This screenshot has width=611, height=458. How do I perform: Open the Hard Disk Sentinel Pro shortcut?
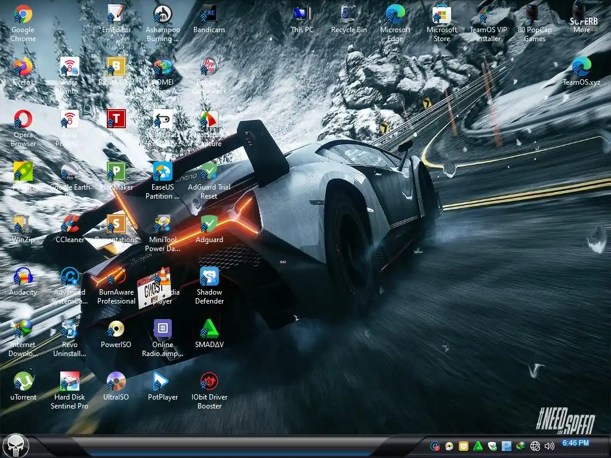click(69, 382)
